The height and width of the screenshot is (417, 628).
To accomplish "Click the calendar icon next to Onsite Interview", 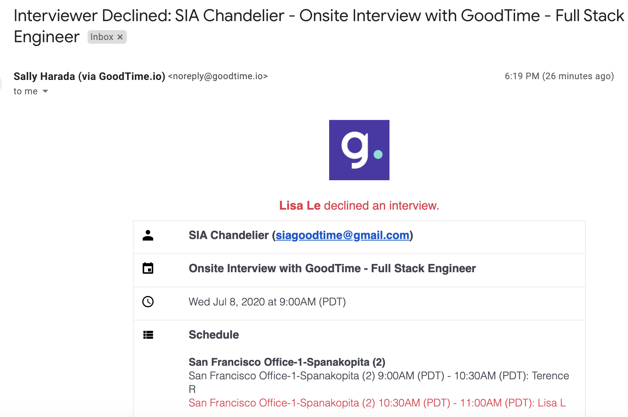I will [148, 268].
